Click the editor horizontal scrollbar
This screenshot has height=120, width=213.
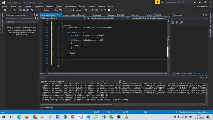(107, 74)
